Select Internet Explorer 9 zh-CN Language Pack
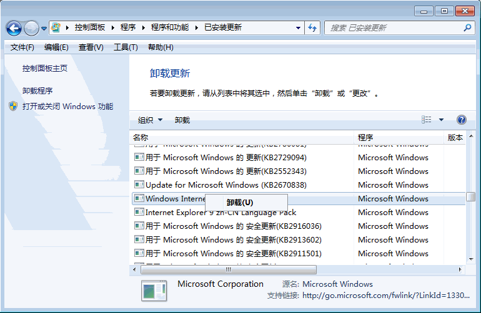Screen dimensions: 481x313 (x=299, y=212)
